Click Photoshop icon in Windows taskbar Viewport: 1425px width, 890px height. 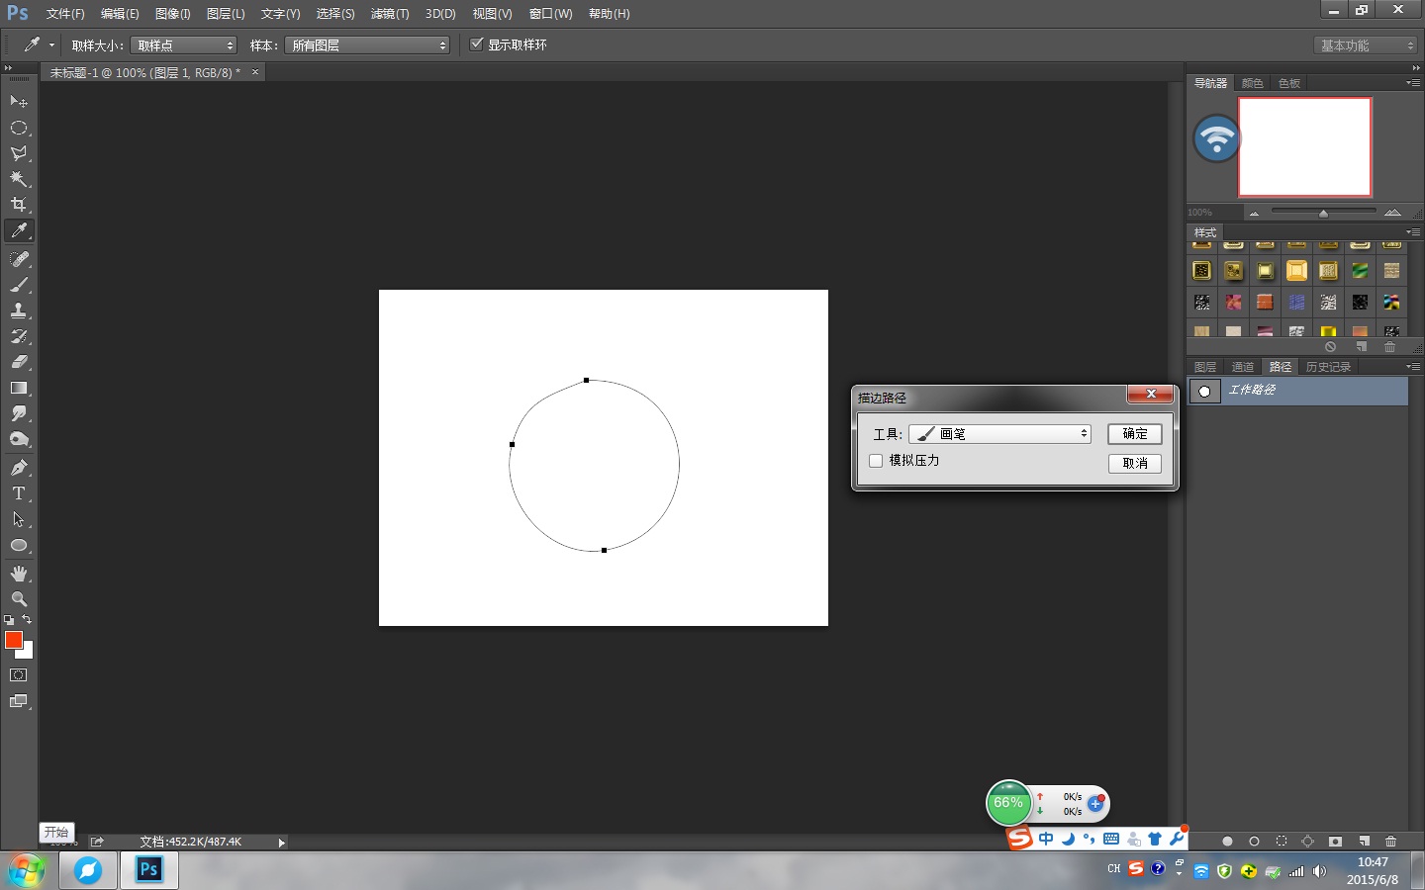click(148, 869)
